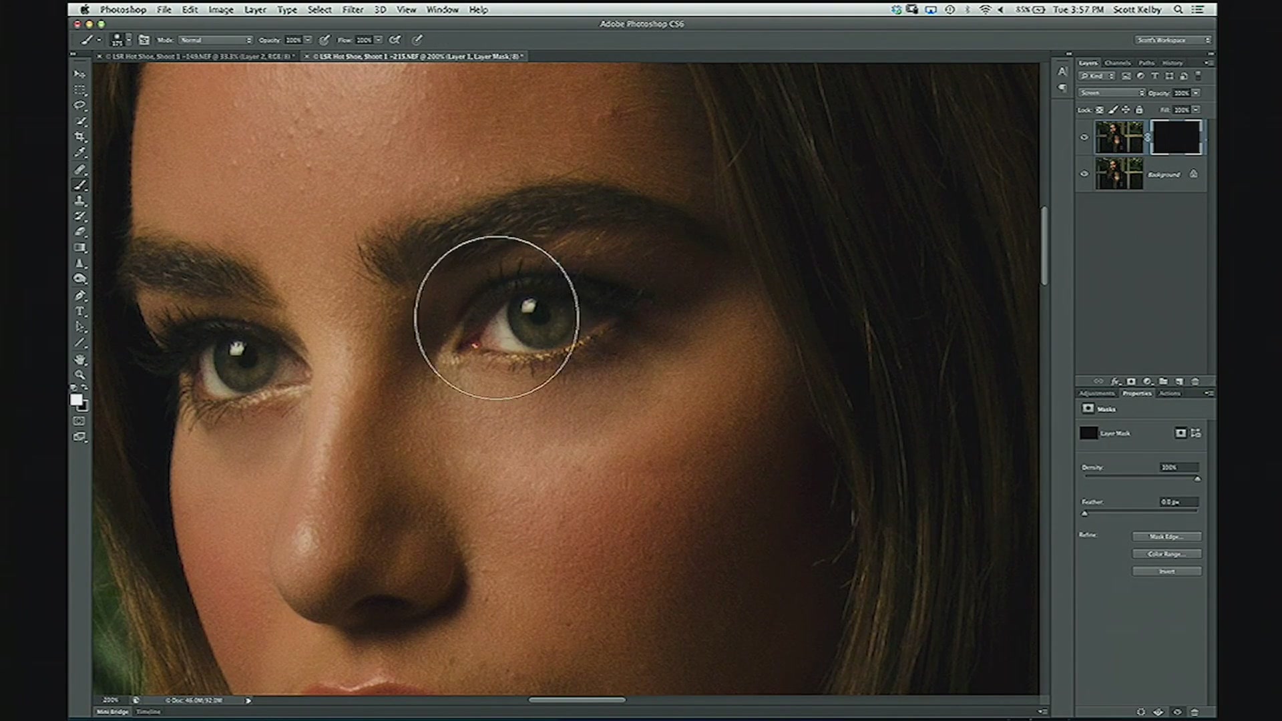Click the Color Range... button

pos(1166,554)
